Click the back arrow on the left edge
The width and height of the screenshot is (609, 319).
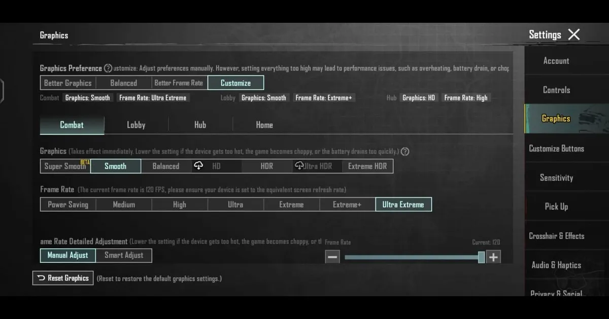pyautogui.click(x=2, y=90)
